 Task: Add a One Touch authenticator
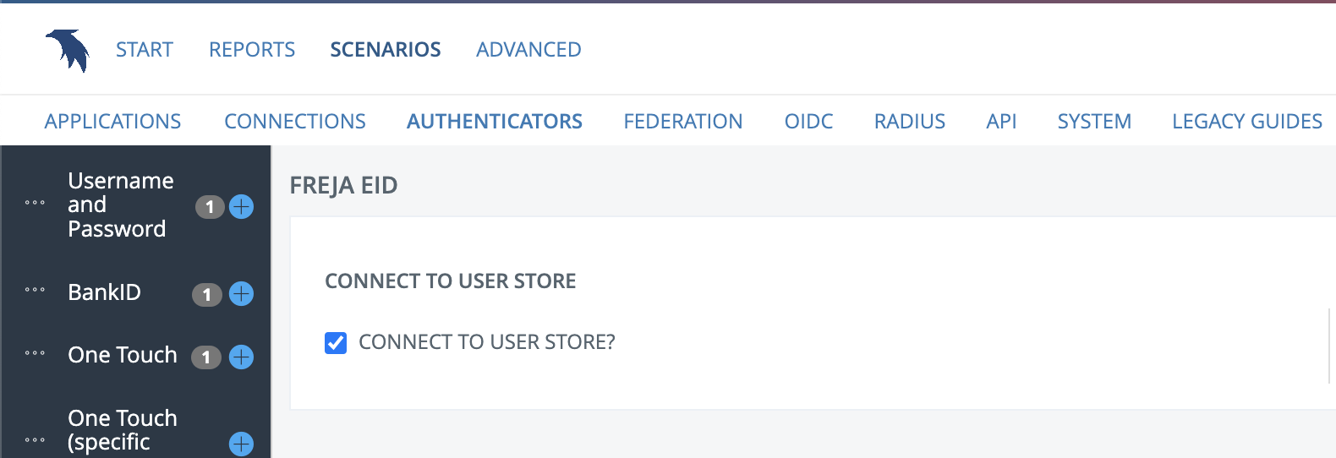click(x=241, y=357)
